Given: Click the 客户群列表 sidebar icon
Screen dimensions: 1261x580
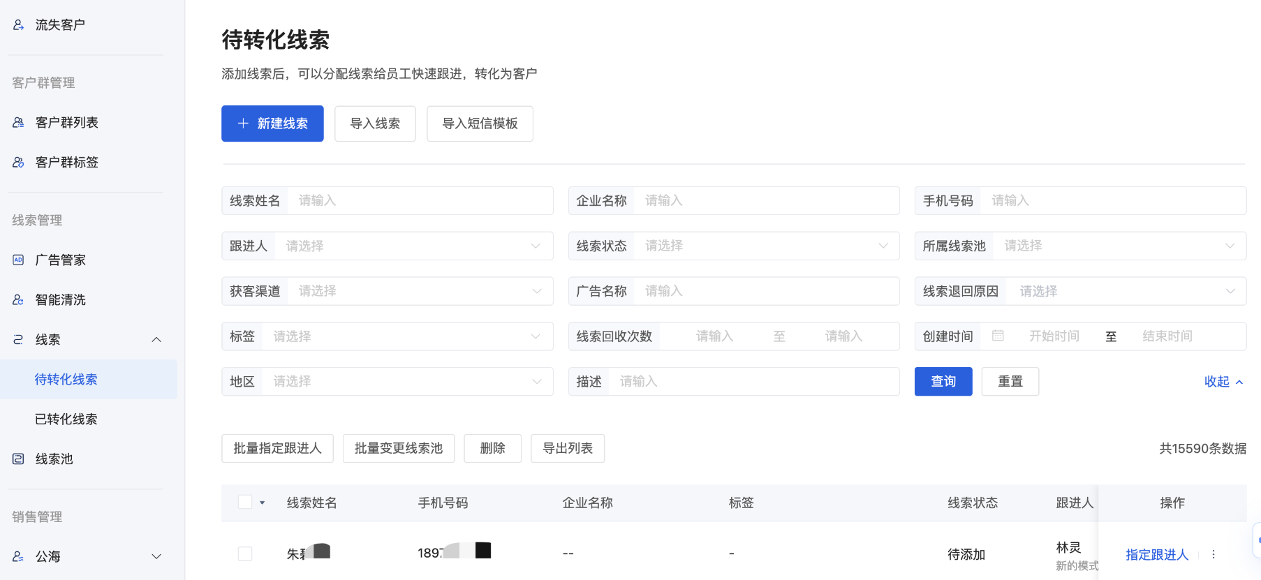Looking at the screenshot, I should pos(19,123).
